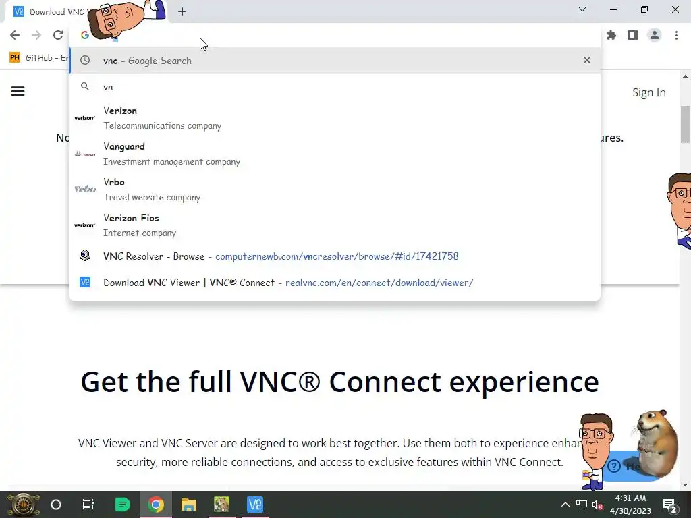Choose the Verizon Telecommunications company suggestion

[335, 118]
